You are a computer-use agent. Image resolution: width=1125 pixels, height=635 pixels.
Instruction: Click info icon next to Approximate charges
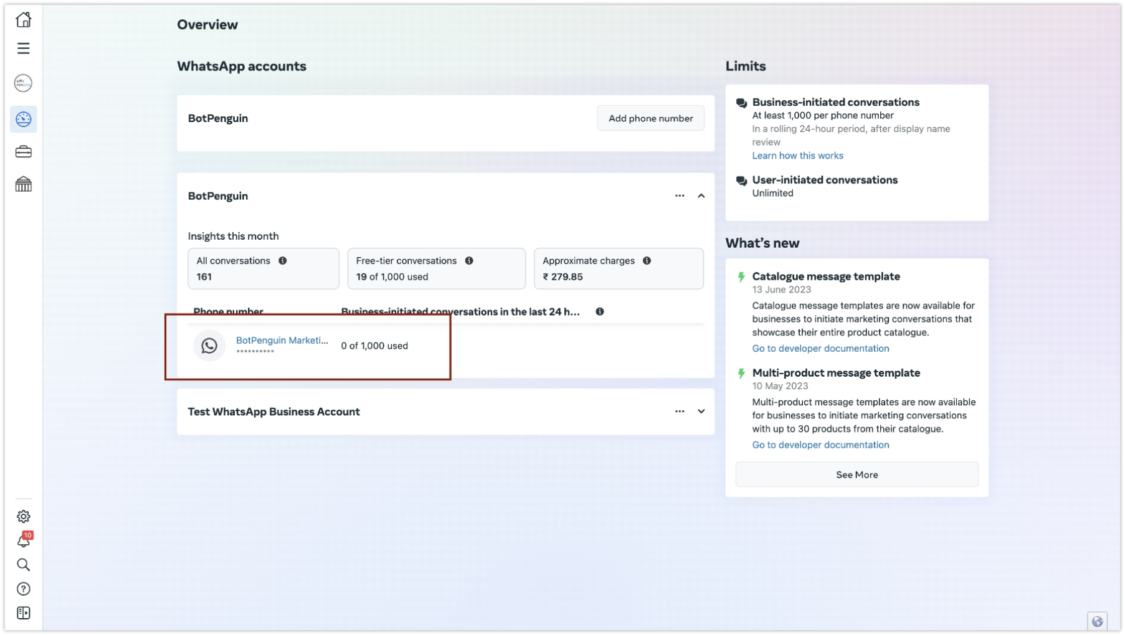(x=647, y=261)
